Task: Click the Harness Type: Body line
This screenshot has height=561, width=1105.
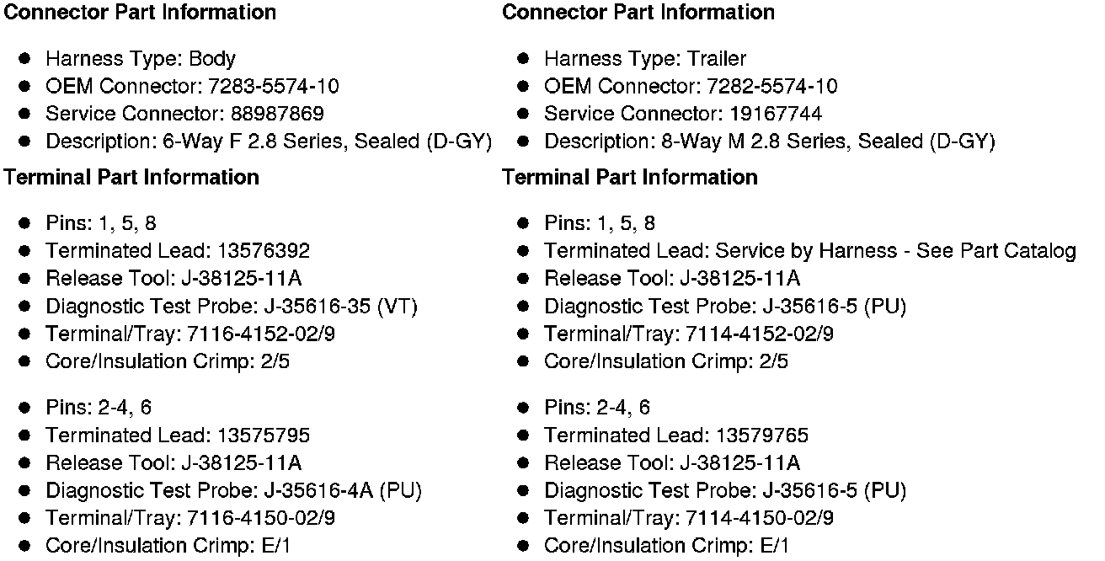Action: tap(141, 59)
